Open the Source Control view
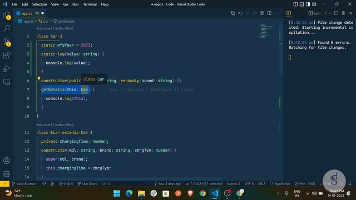 [x=7, y=42]
